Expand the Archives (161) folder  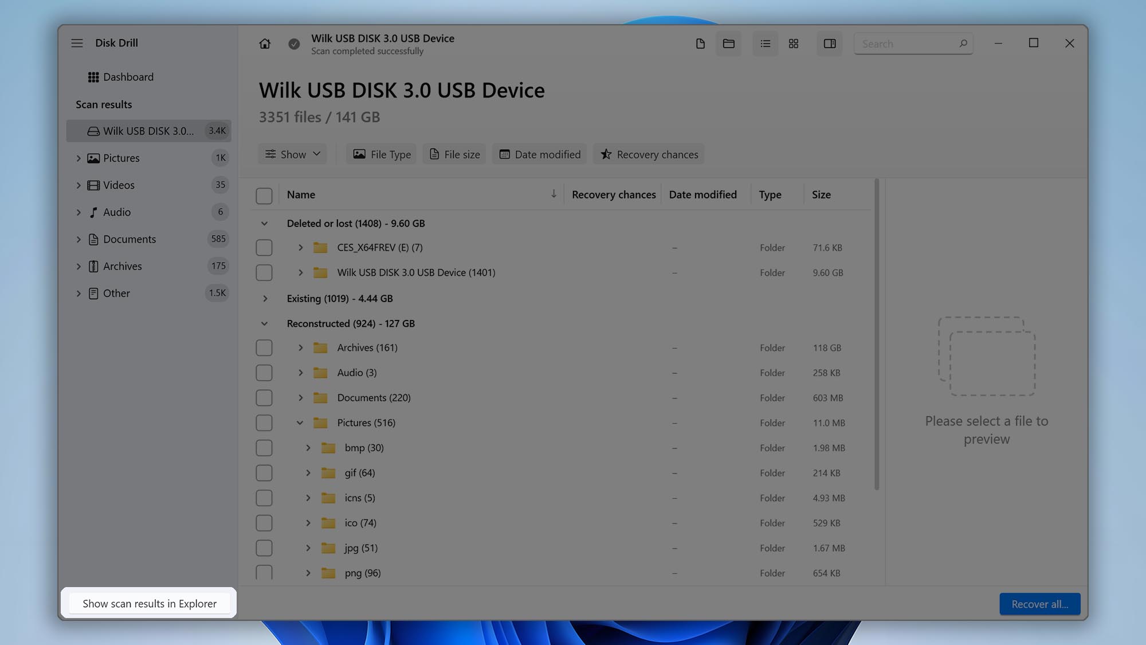[300, 348]
